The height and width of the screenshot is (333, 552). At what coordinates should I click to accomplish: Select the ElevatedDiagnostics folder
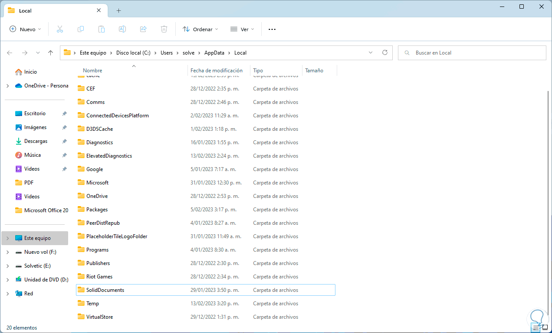206,156
